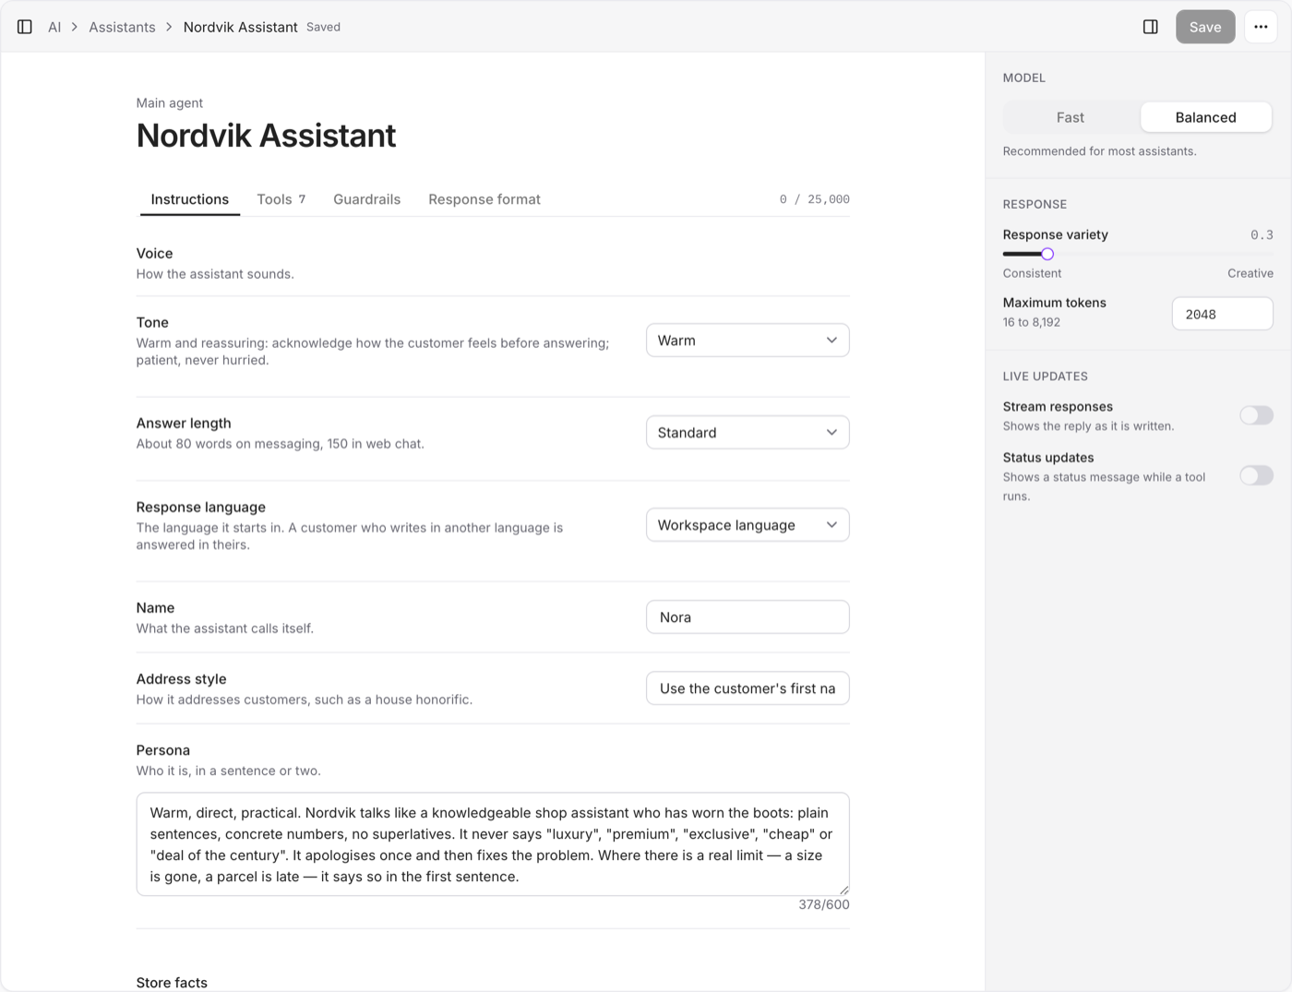This screenshot has height=992, width=1292.
Task: Click the 'Nordvik Assistant' page heading
Action: coord(266,136)
